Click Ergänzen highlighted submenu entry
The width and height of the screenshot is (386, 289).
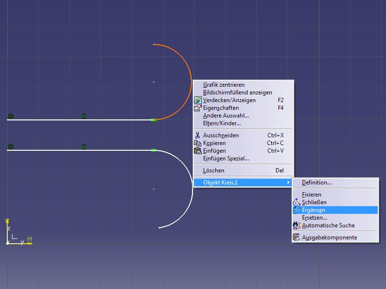click(x=335, y=210)
